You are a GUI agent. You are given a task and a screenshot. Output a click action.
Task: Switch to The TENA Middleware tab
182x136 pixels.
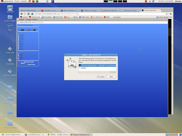pyautogui.click(x=30, y=10)
